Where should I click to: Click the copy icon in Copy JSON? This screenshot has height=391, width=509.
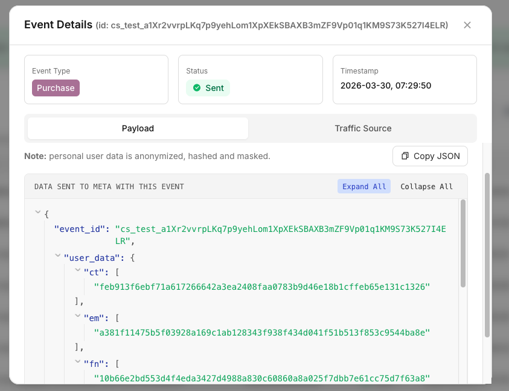pyautogui.click(x=405, y=156)
